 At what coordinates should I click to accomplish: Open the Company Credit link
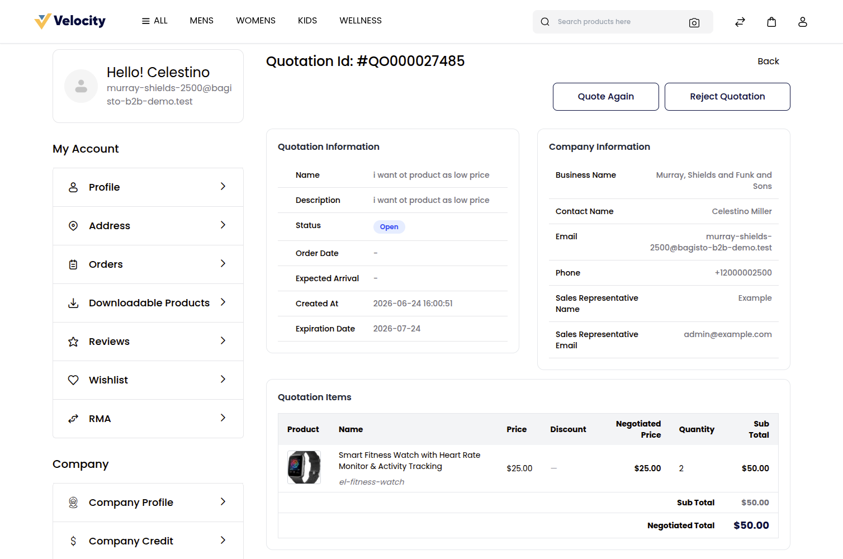(148, 541)
